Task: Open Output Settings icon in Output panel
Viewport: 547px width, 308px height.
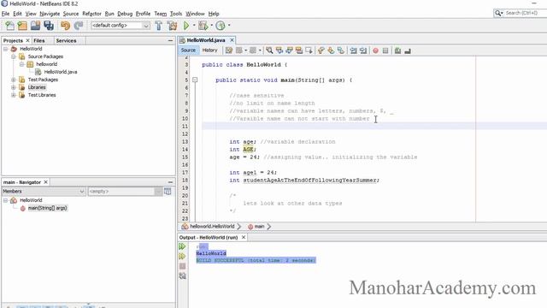Action: 182,275
